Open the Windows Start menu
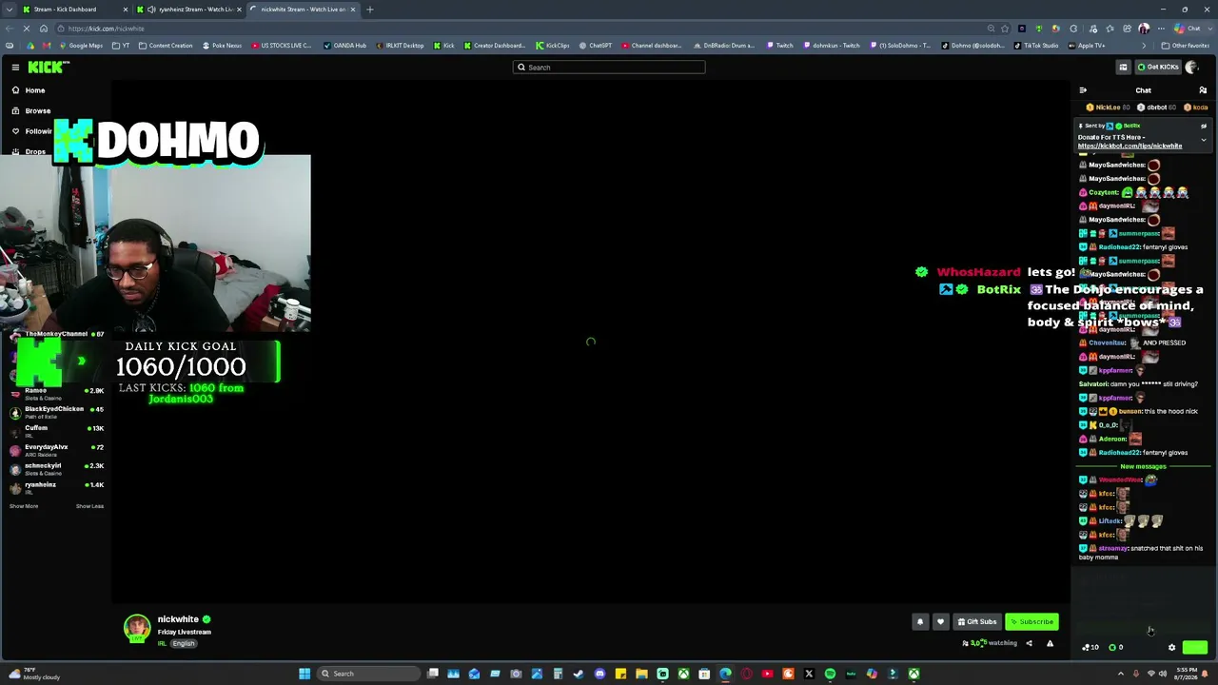Viewport: 1218px width, 685px height. tap(304, 674)
